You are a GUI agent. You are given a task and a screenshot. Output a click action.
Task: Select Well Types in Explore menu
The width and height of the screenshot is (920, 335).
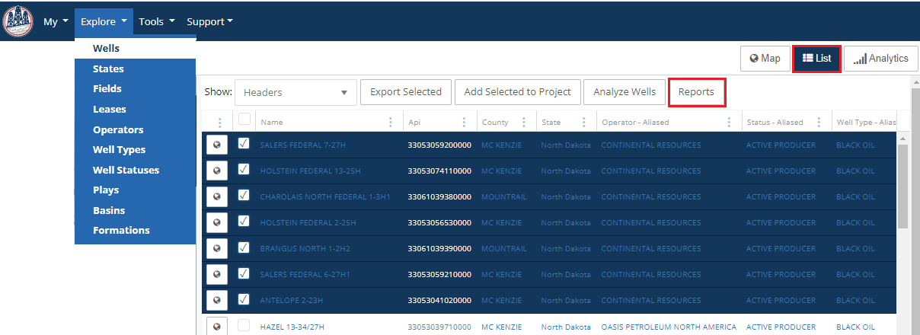coord(135,149)
